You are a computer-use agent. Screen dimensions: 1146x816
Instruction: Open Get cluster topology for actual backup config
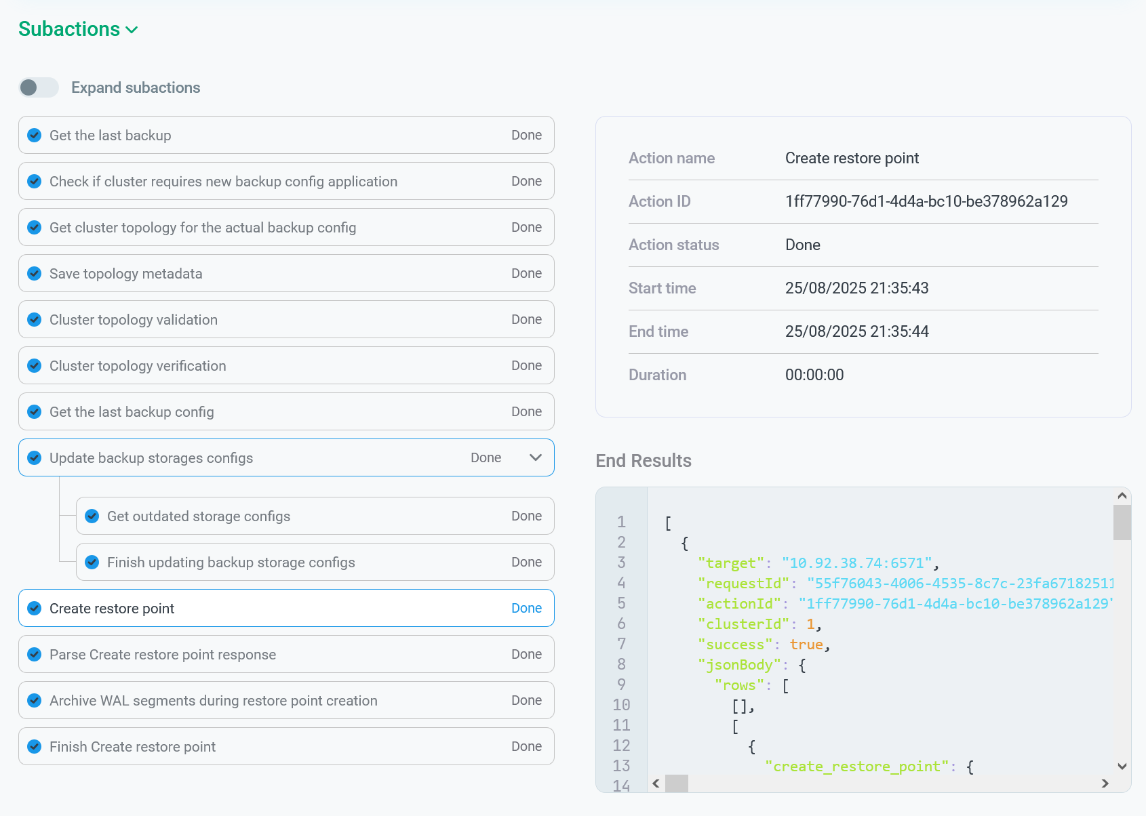coord(203,228)
